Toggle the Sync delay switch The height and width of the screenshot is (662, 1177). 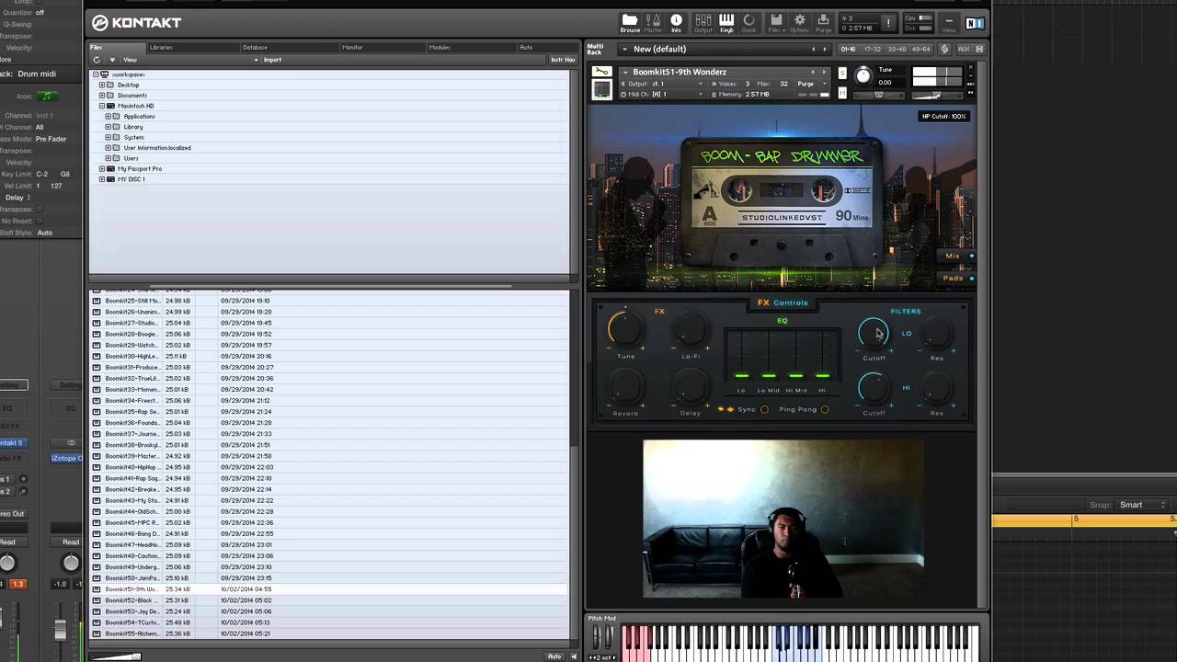click(x=764, y=409)
